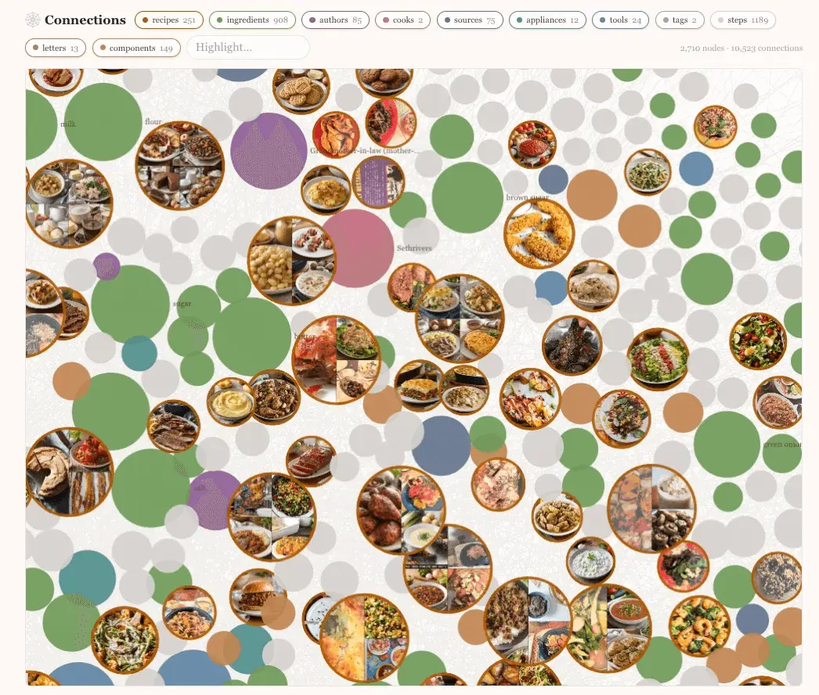Toggle the ingredients filter chip
This screenshot has height=695, width=819.
pyautogui.click(x=252, y=20)
